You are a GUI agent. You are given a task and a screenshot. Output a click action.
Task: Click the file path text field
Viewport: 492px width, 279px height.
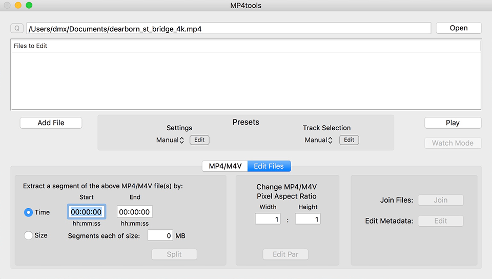(x=229, y=29)
